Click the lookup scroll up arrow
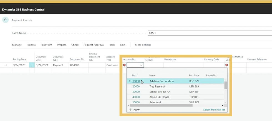This screenshot has width=272, height=121. [x=225, y=80]
